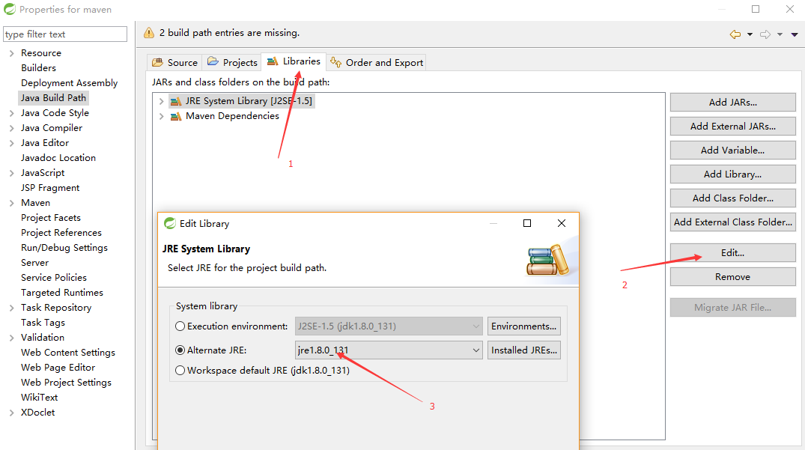Screen dimensions: 805x450
Task: Close the Edit Library dialog
Action: pos(562,223)
